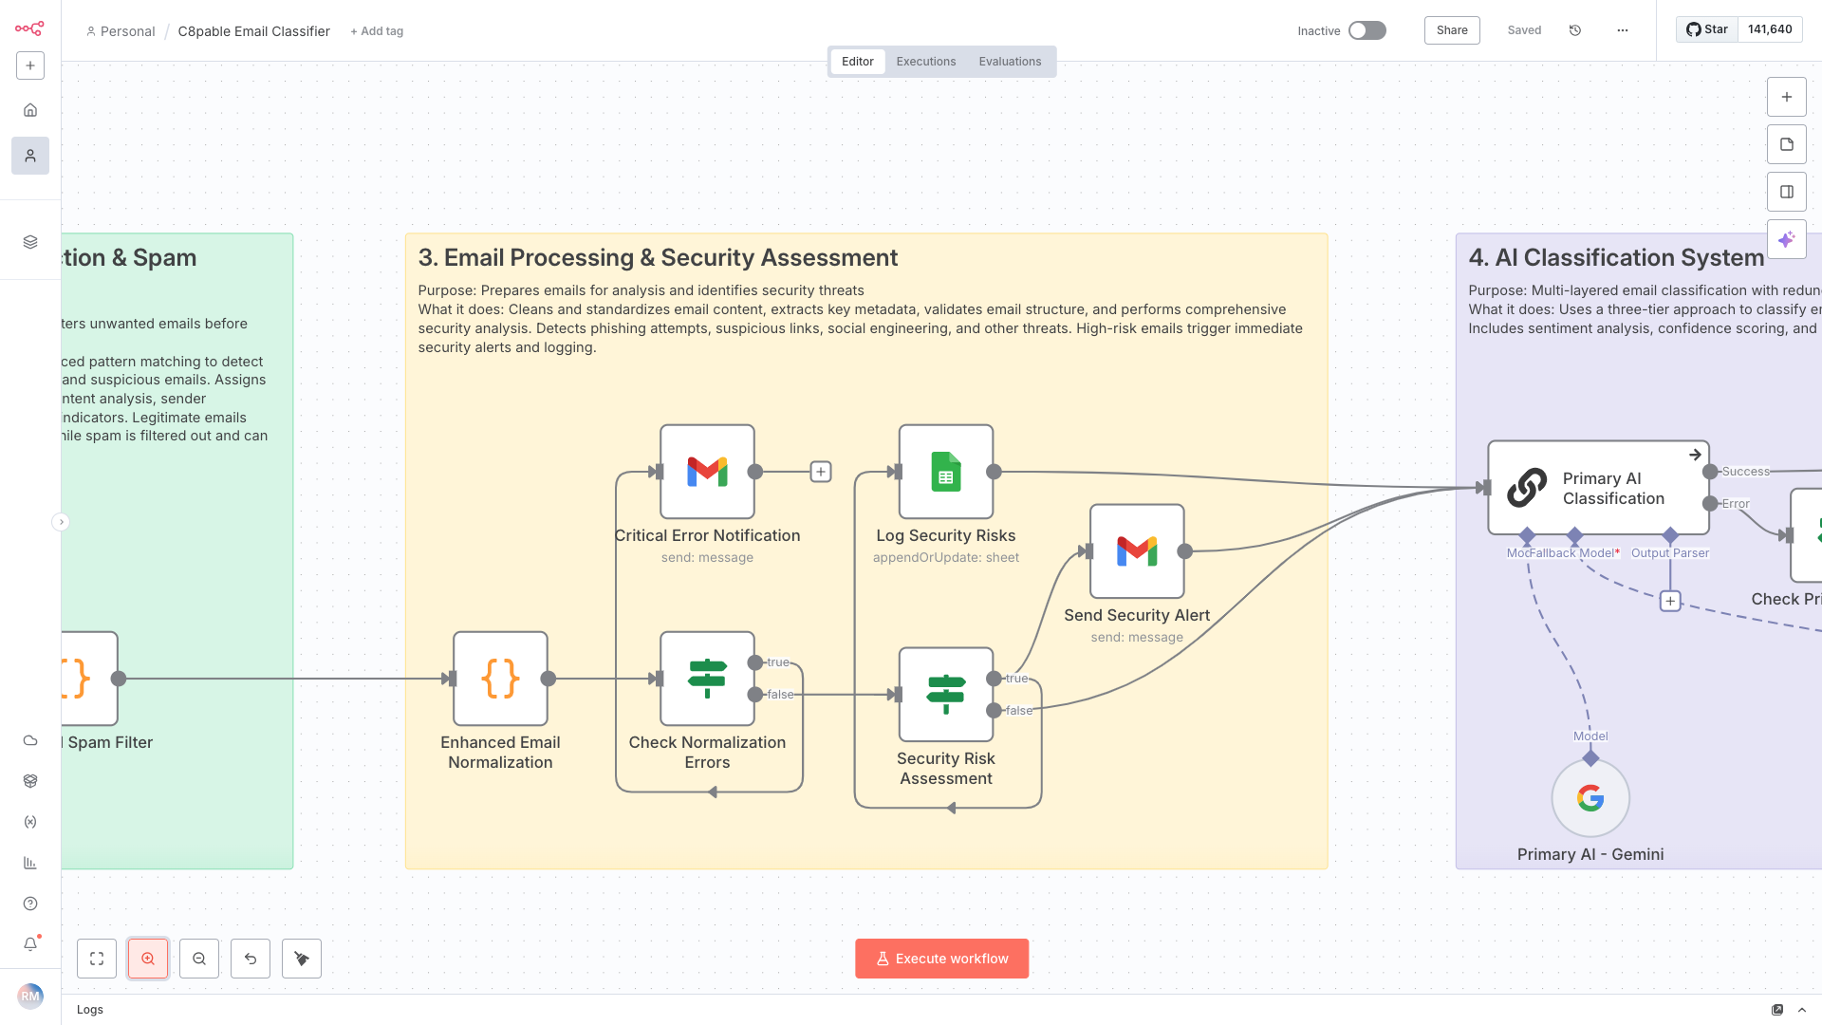Click the Share button
This screenshot has height=1025, width=1822.
click(1452, 30)
